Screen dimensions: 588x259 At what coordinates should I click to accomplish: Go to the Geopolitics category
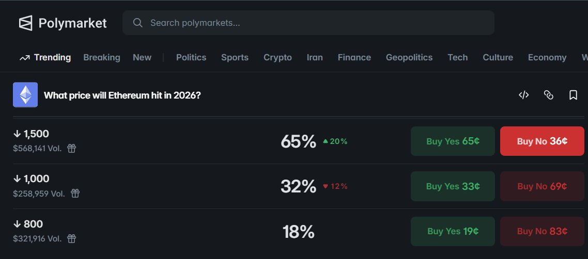[409, 57]
